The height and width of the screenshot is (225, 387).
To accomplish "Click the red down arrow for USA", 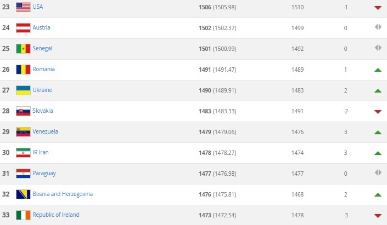I will (377, 8).
